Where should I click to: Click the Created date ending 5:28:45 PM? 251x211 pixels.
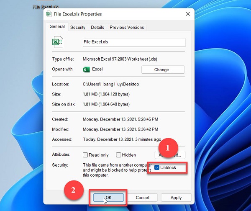coord(120,119)
